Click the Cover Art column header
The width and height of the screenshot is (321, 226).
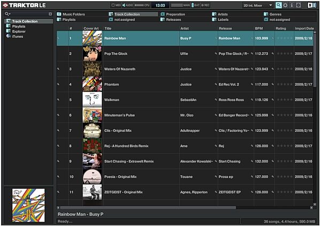(x=91, y=28)
